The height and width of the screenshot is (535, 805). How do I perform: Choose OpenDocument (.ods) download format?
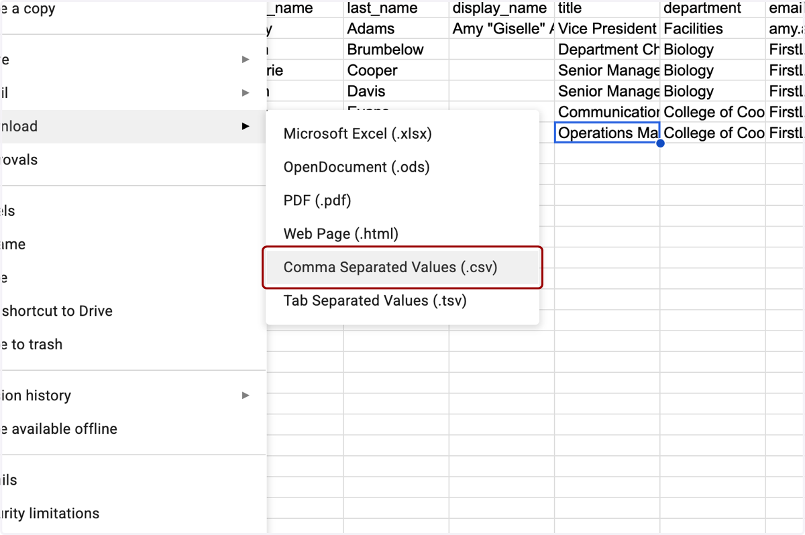[402, 167]
